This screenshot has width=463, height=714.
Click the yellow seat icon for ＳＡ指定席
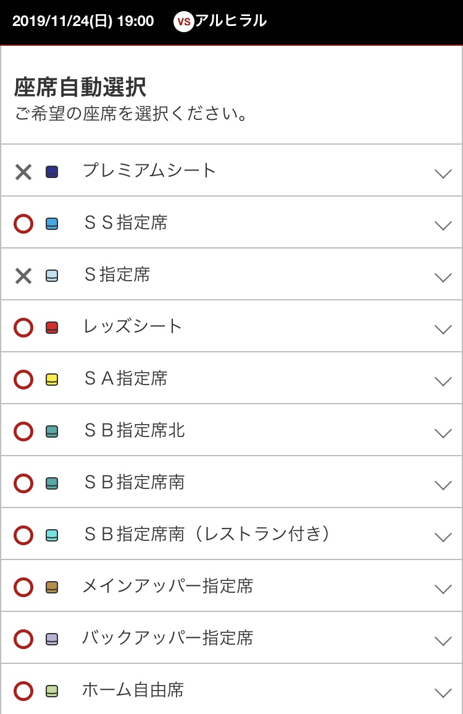coord(52,380)
